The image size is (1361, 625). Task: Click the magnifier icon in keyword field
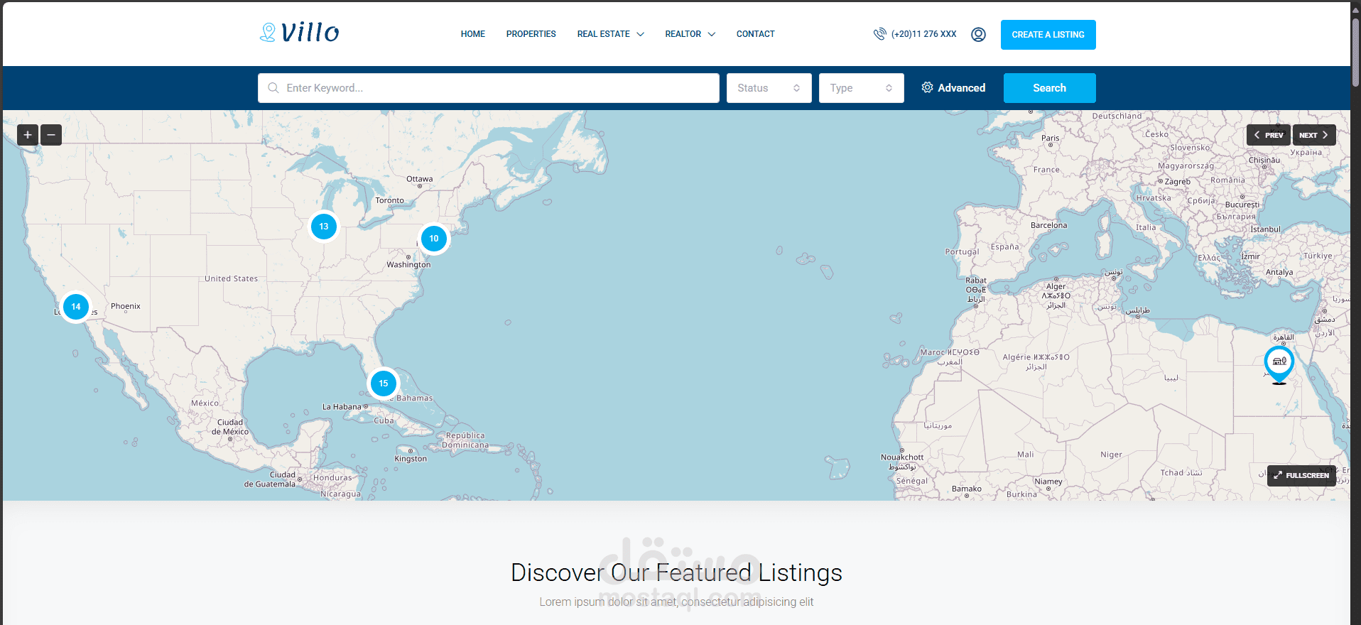tap(273, 88)
